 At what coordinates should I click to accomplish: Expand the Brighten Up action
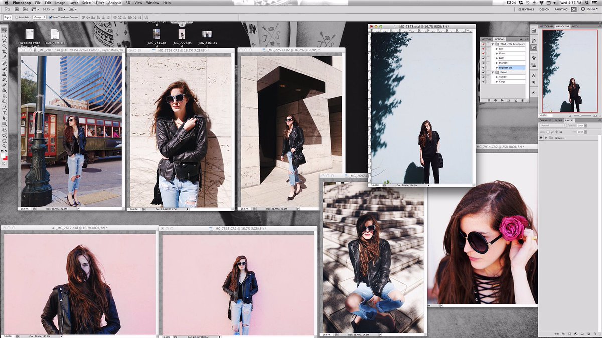pos(497,68)
